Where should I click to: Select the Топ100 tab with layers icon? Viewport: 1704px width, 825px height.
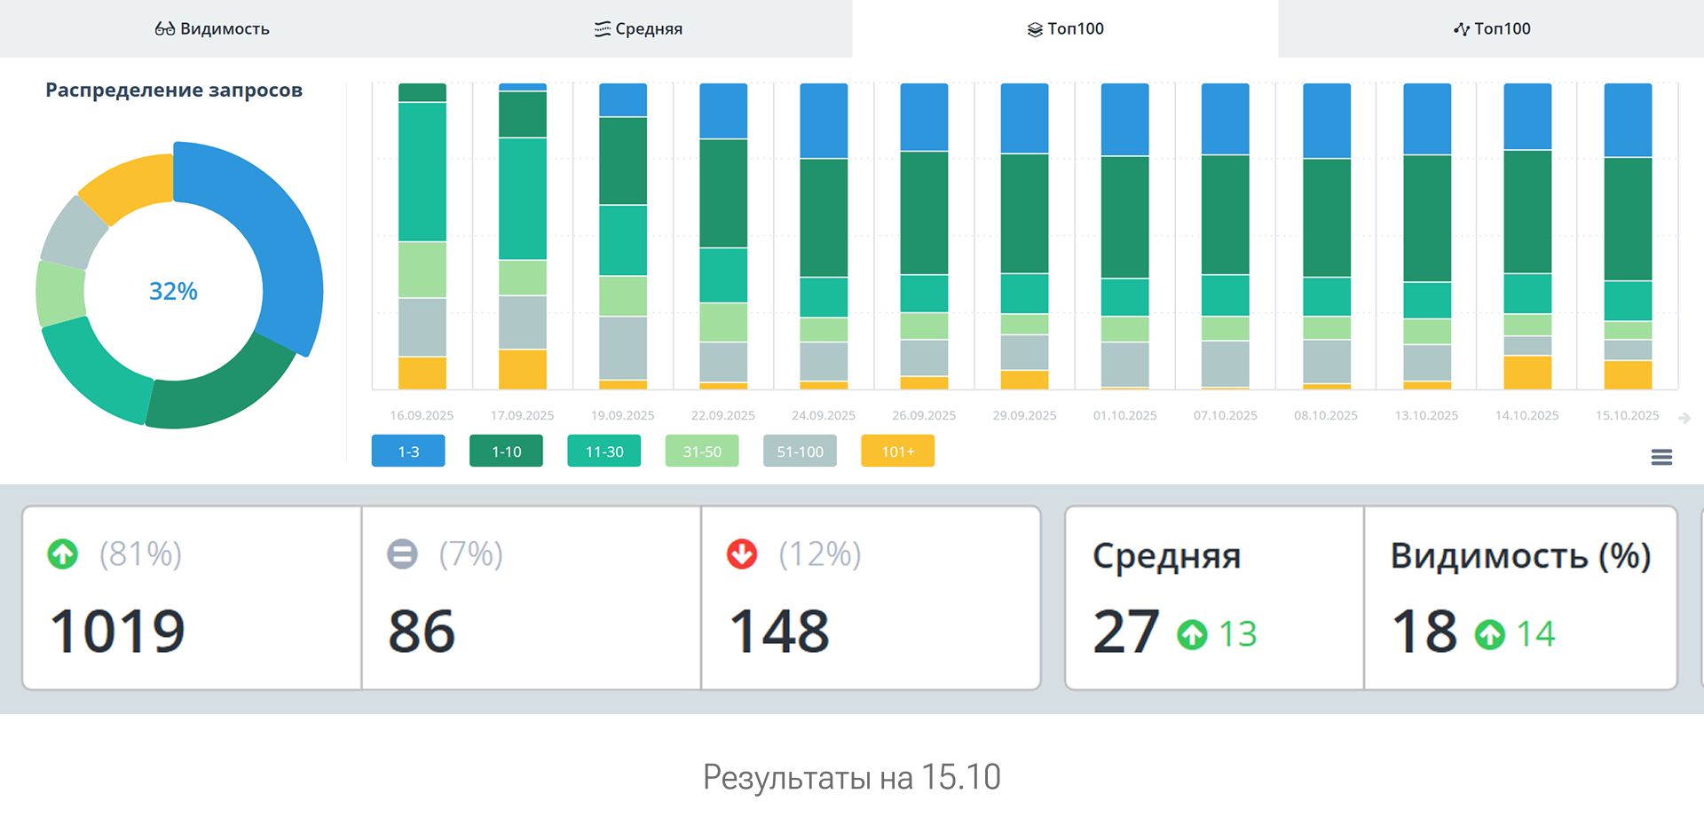1065,28
